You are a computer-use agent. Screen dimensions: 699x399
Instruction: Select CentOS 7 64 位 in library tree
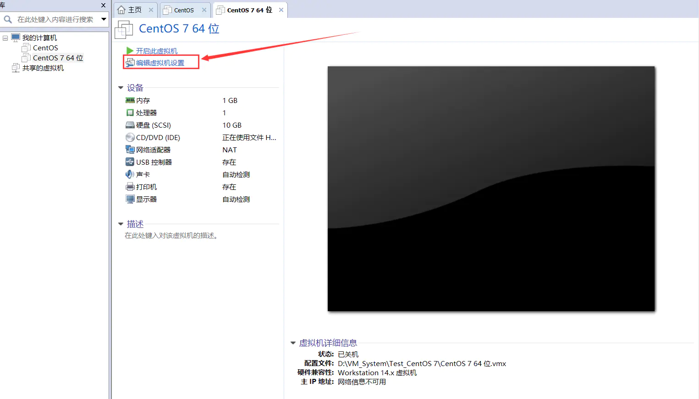click(x=58, y=58)
